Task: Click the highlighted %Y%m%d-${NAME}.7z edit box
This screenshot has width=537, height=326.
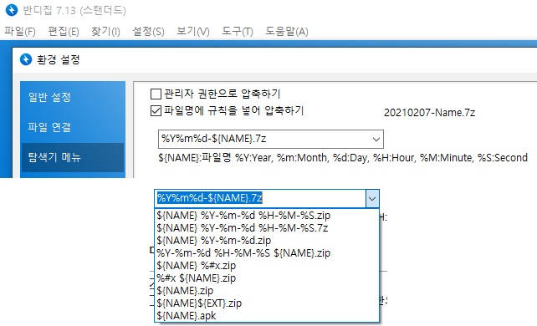Action: (x=260, y=198)
